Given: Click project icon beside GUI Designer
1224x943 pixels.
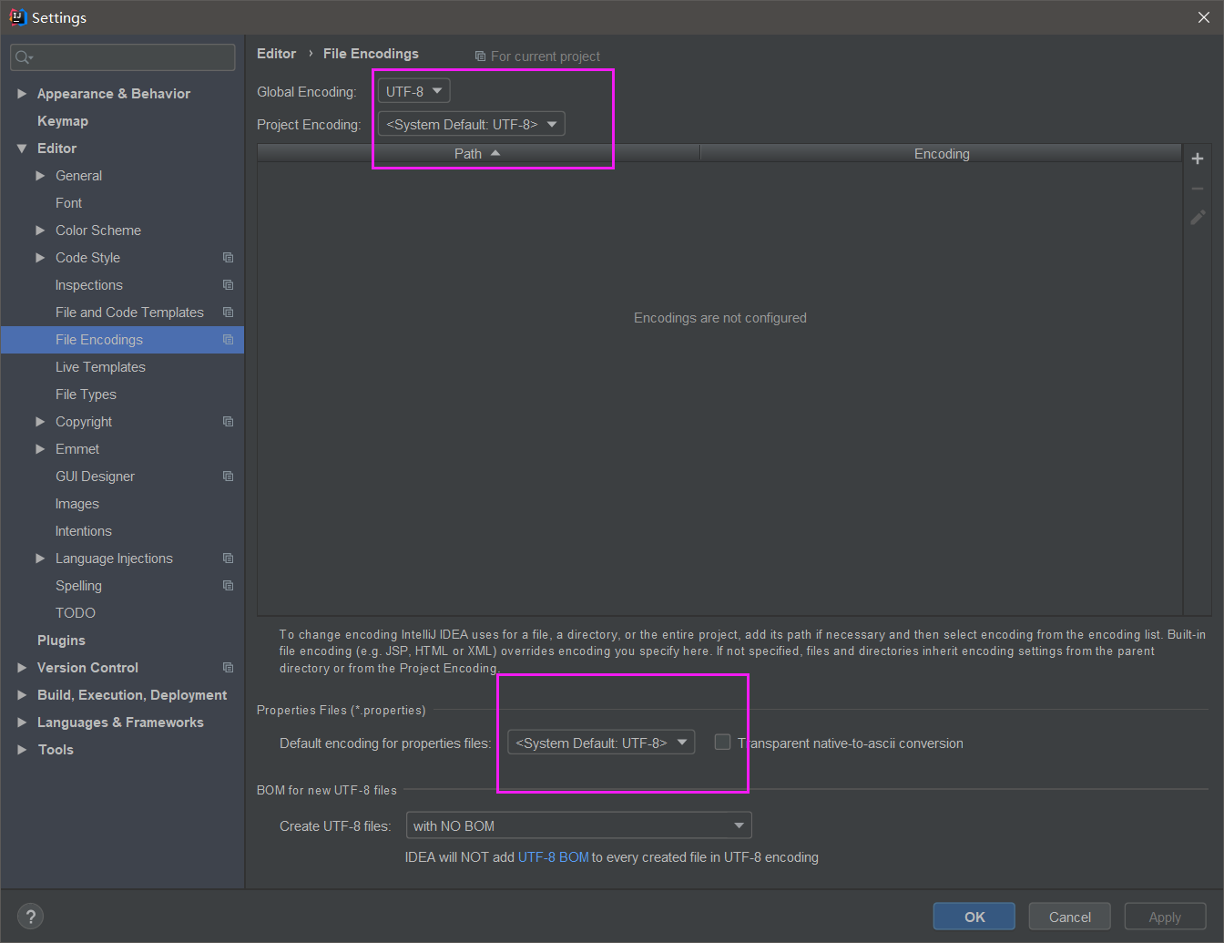Looking at the screenshot, I should 229,477.
